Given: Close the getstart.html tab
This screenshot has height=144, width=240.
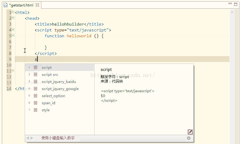Looking at the screenshot, I should tap(37, 5).
